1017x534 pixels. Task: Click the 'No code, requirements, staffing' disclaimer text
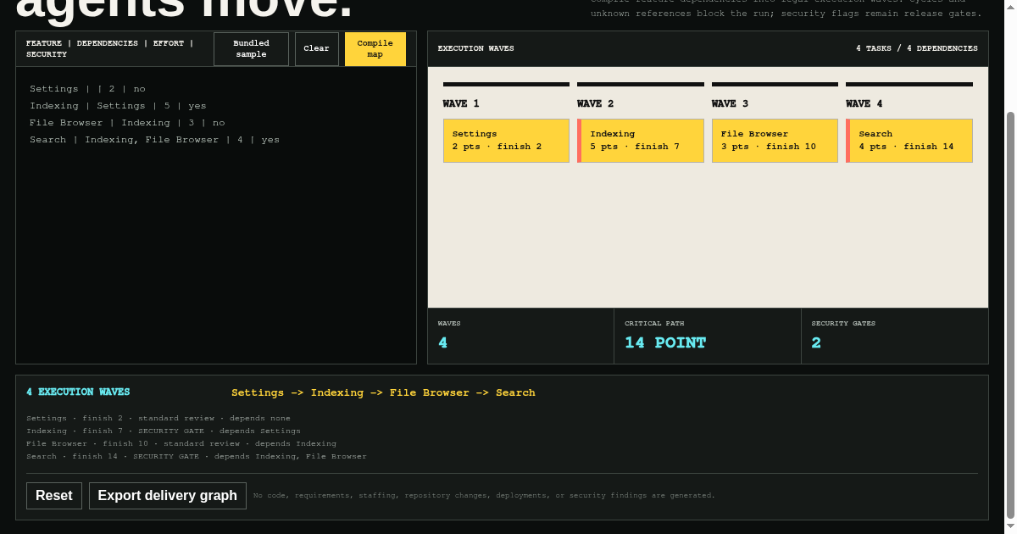484,496
